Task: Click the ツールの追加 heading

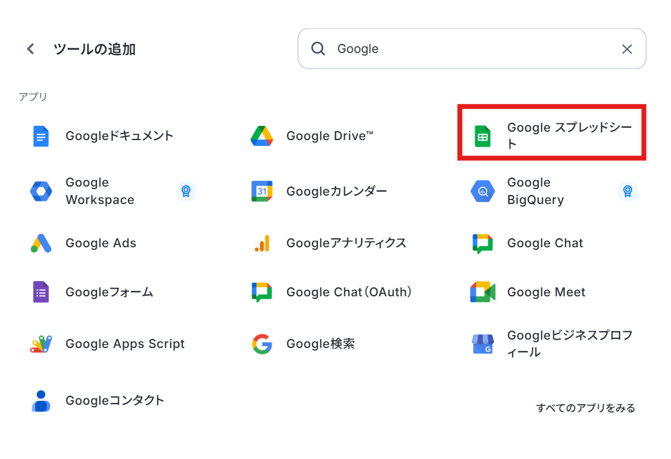Action: pos(94,49)
